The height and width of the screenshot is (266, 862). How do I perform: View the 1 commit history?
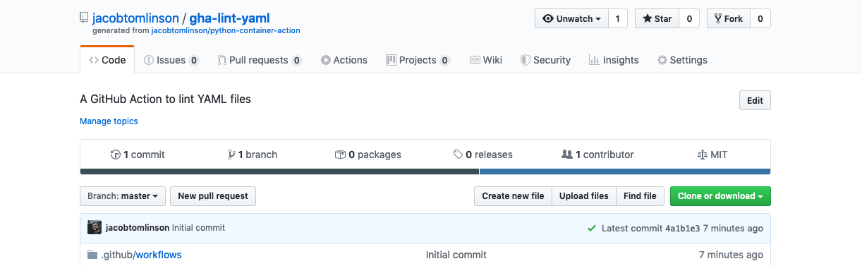[x=138, y=155]
